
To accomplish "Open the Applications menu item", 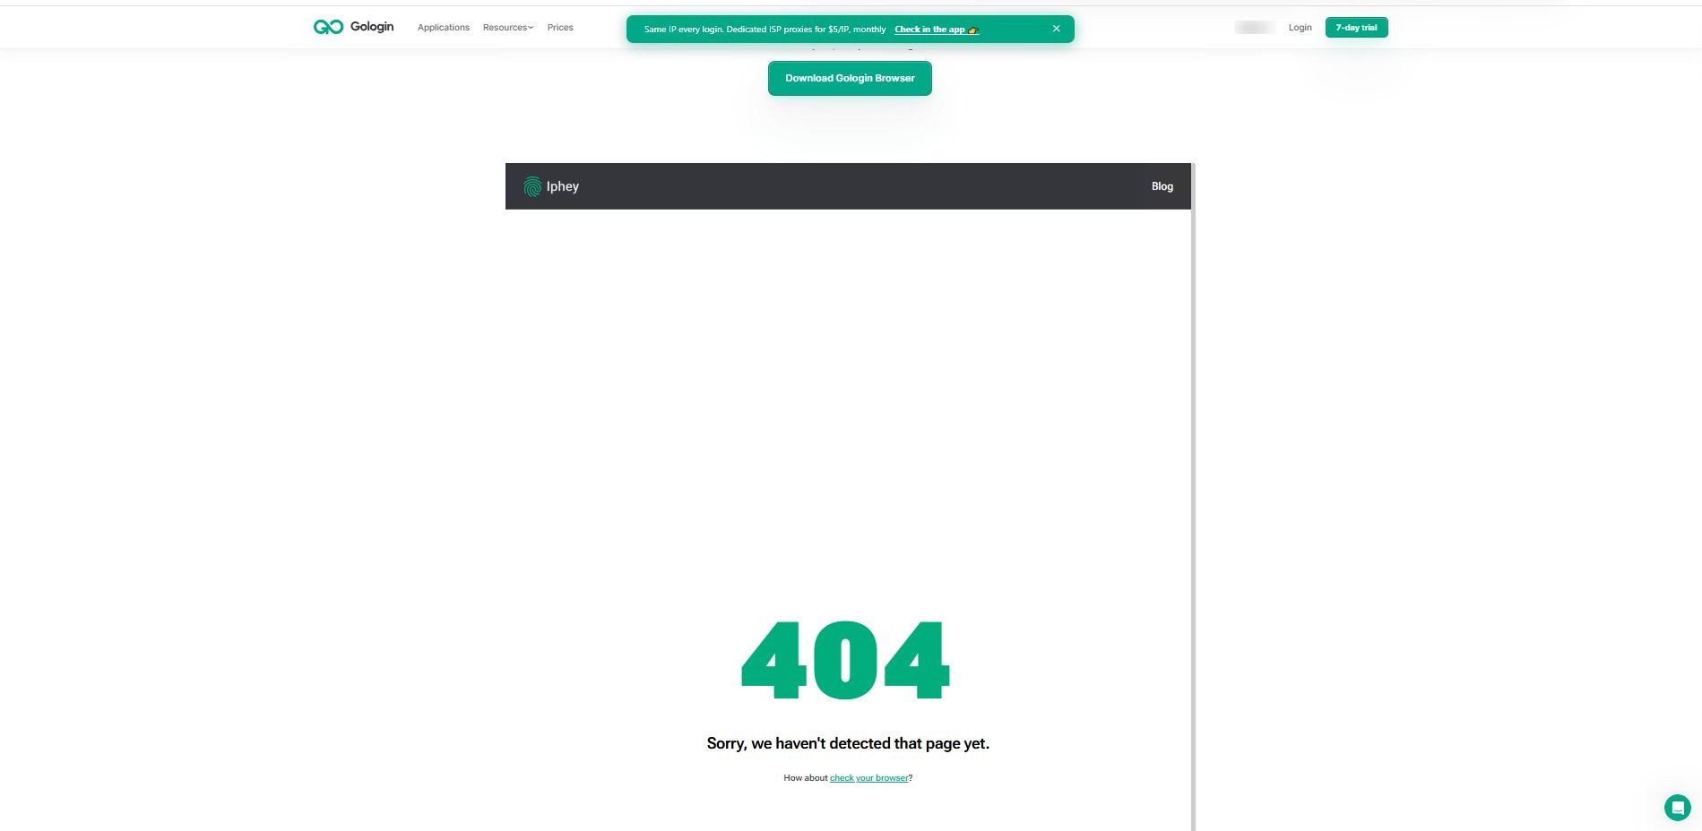I will (x=444, y=28).
